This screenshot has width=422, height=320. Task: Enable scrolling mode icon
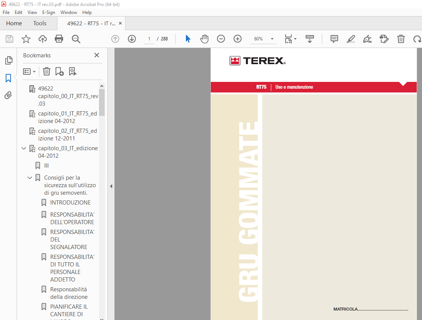coord(310,39)
